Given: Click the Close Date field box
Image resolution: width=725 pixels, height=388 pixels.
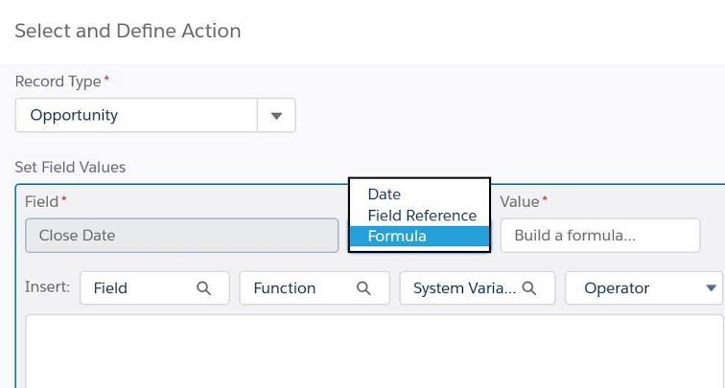Looking at the screenshot, I should 181,236.
